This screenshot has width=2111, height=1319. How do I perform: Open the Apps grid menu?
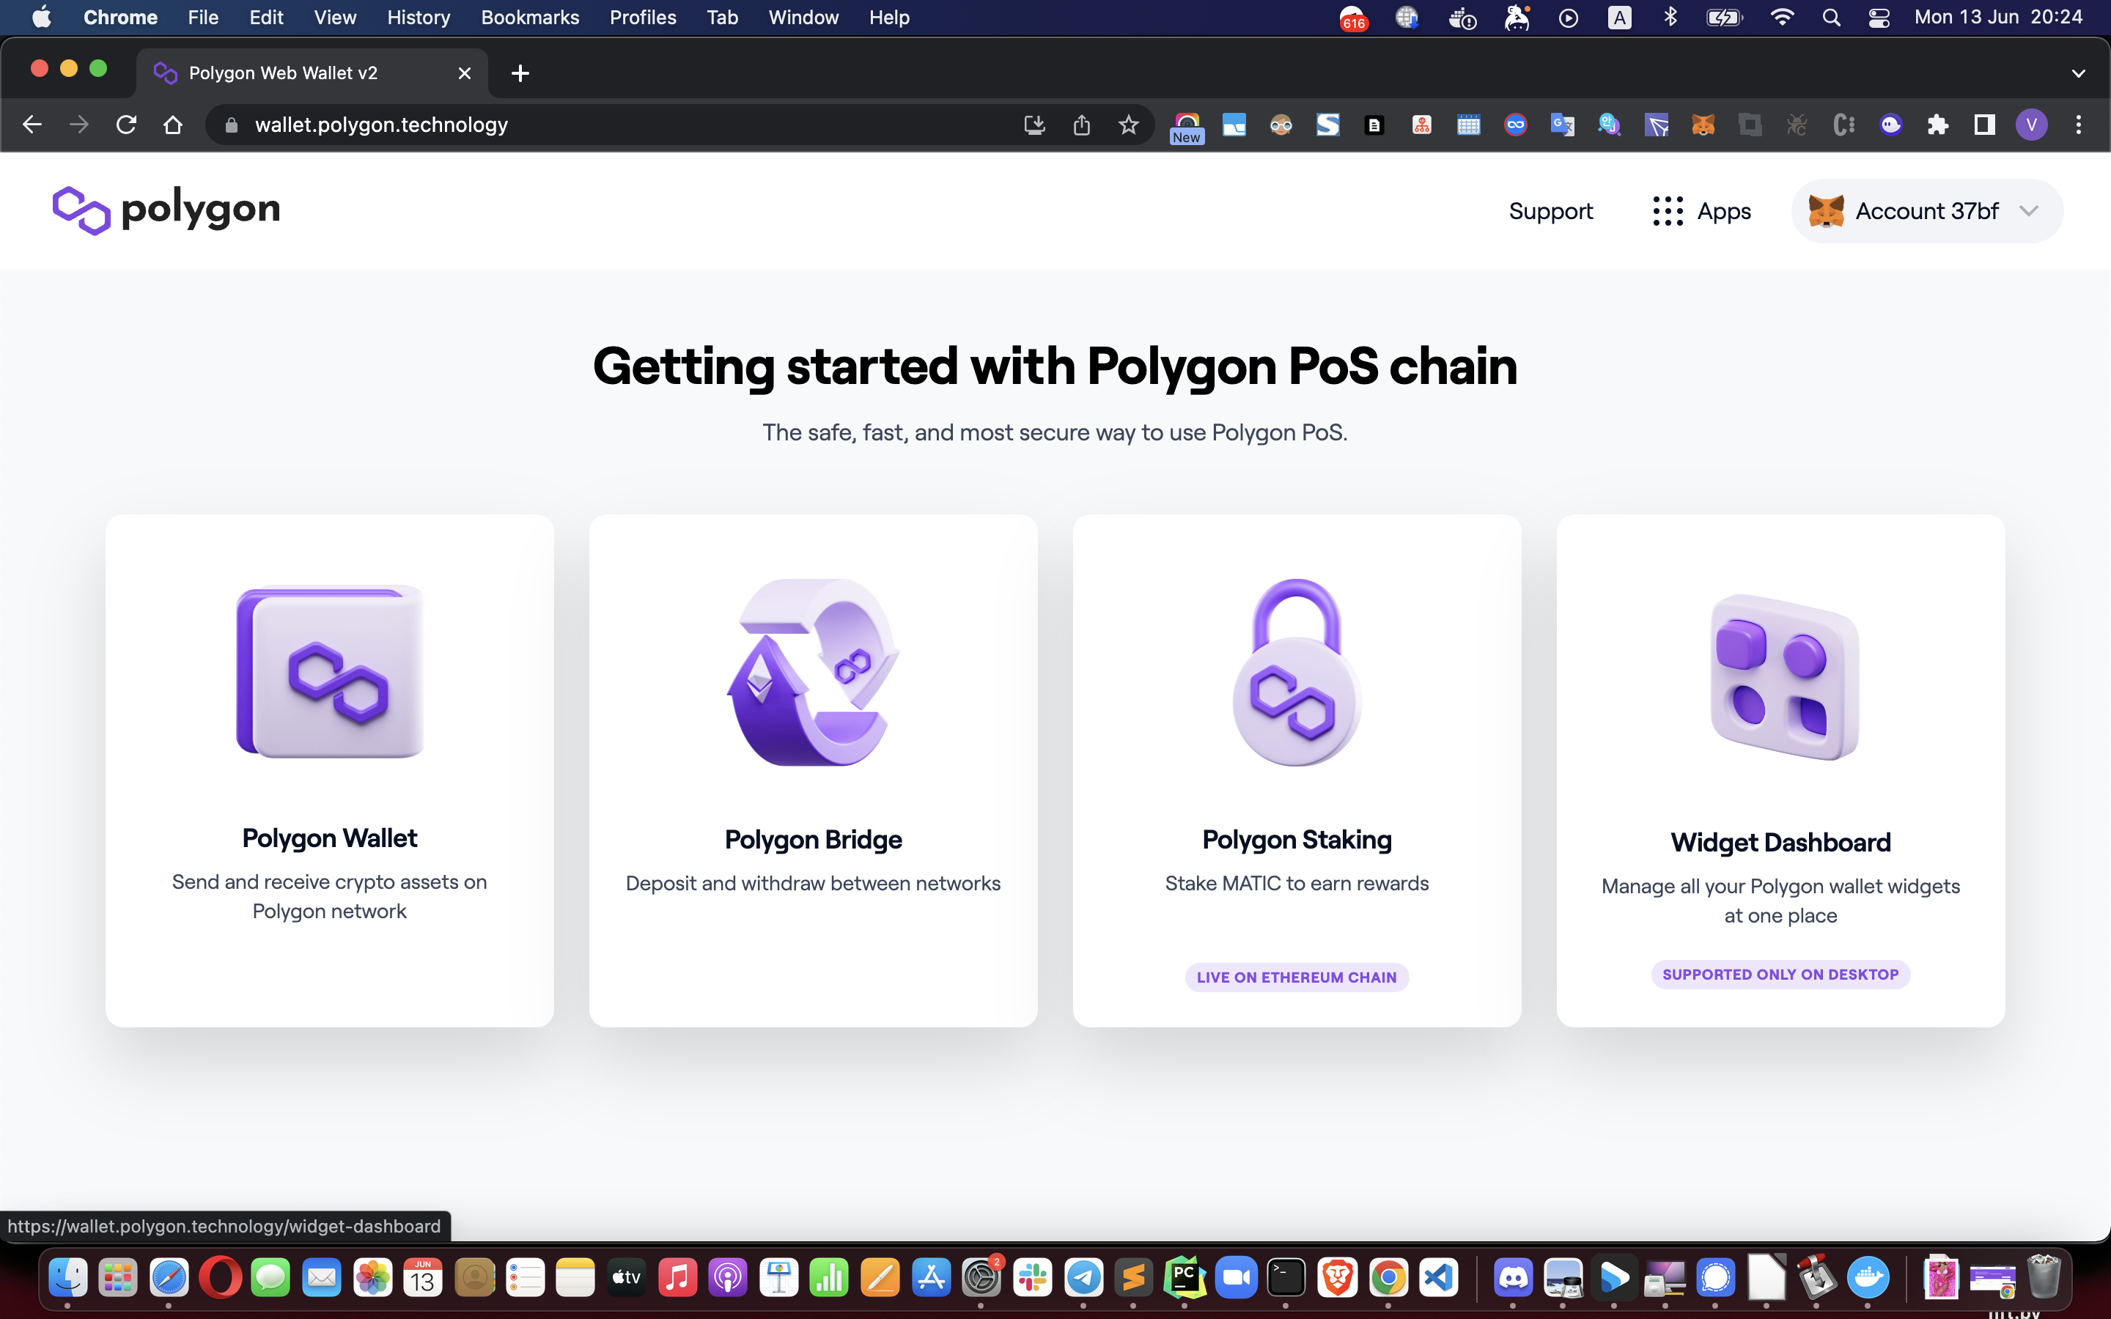pos(1701,211)
